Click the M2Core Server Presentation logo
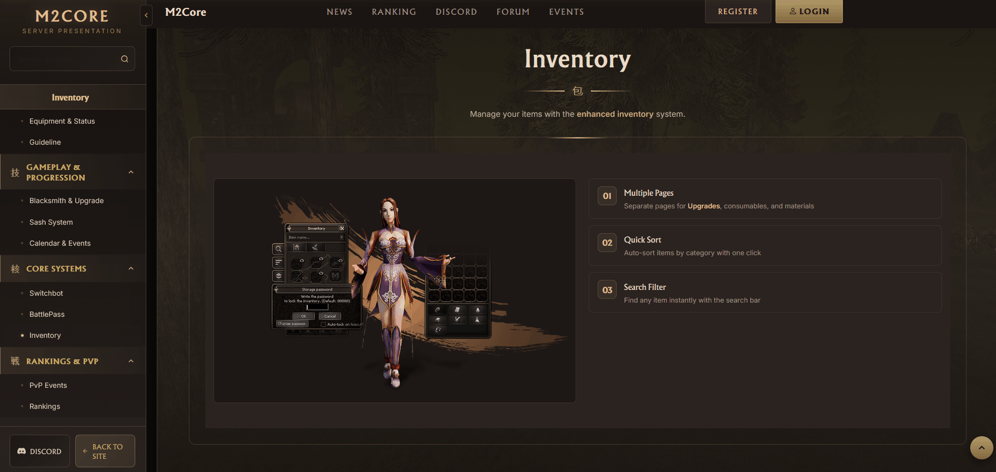This screenshot has width=996, height=472. tap(72, 22)
